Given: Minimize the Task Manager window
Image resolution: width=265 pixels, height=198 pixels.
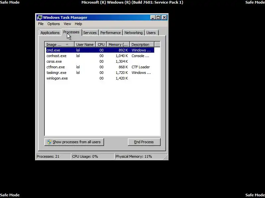Looking at the screenshot, I should point(153,17).
